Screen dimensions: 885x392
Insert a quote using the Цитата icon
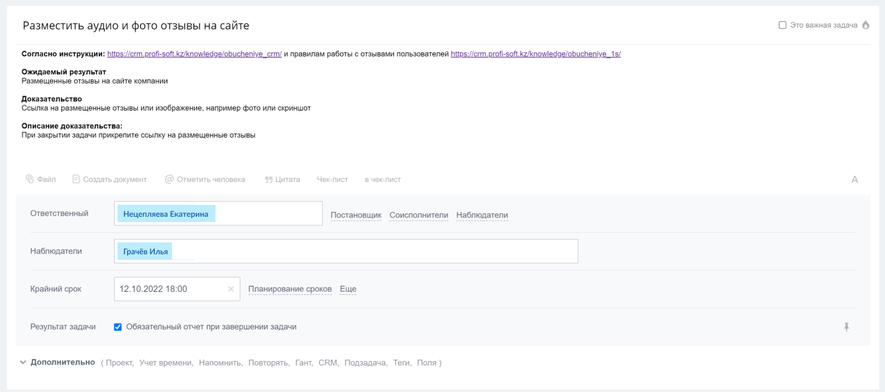pyautogui.click(x=268, y=179)
